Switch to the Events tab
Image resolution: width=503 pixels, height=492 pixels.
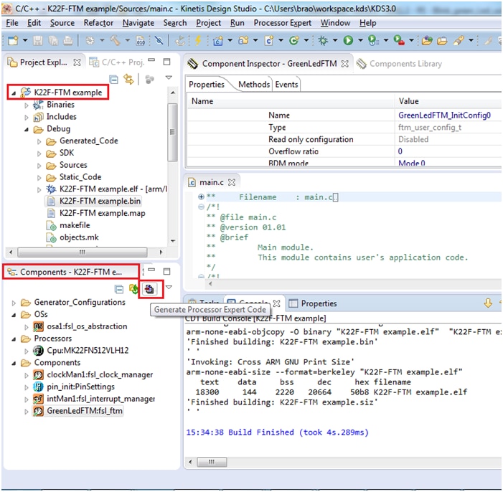(286, 85)
